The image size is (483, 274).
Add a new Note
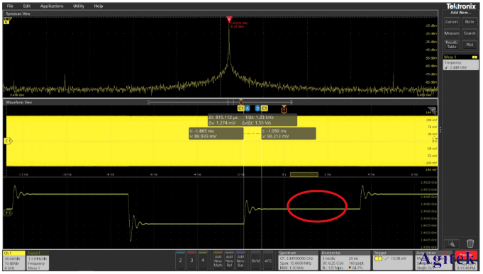pyautogui.click(x=470, y=22)
